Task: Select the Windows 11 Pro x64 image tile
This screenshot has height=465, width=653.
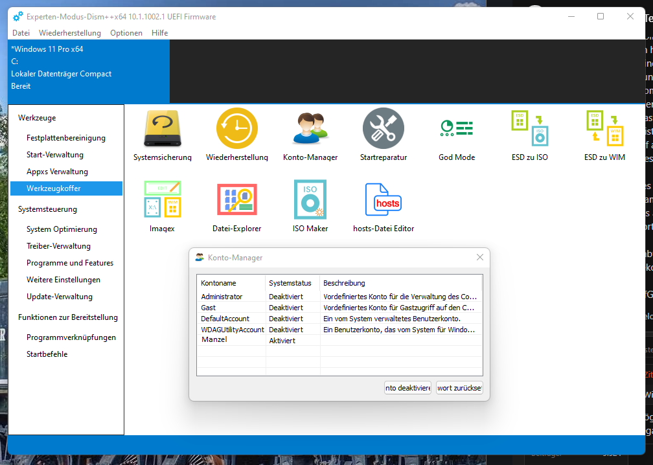Action: point(89,72)
